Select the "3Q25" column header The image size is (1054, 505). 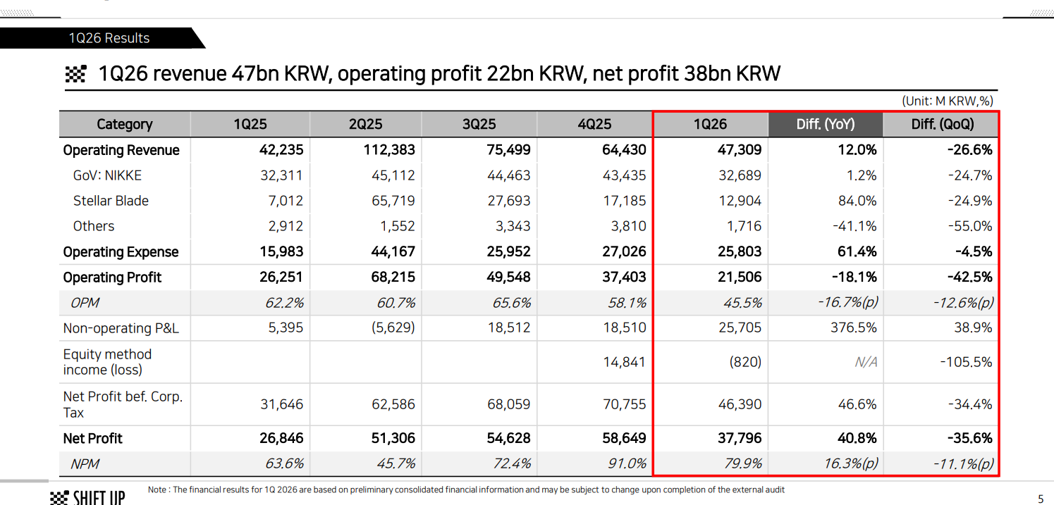click(x=479, y=124)
